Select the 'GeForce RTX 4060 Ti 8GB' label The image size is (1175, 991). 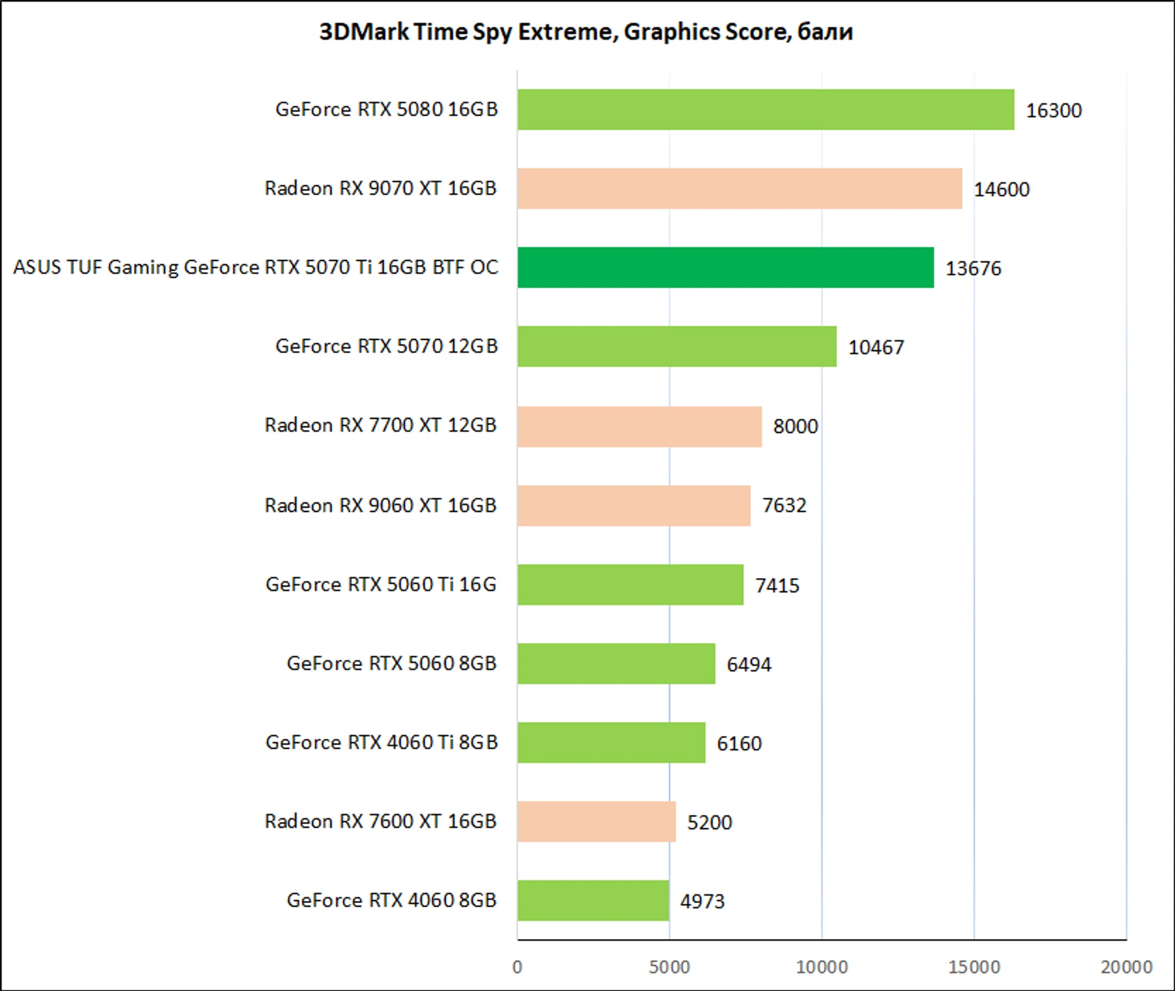click(381, 742)
